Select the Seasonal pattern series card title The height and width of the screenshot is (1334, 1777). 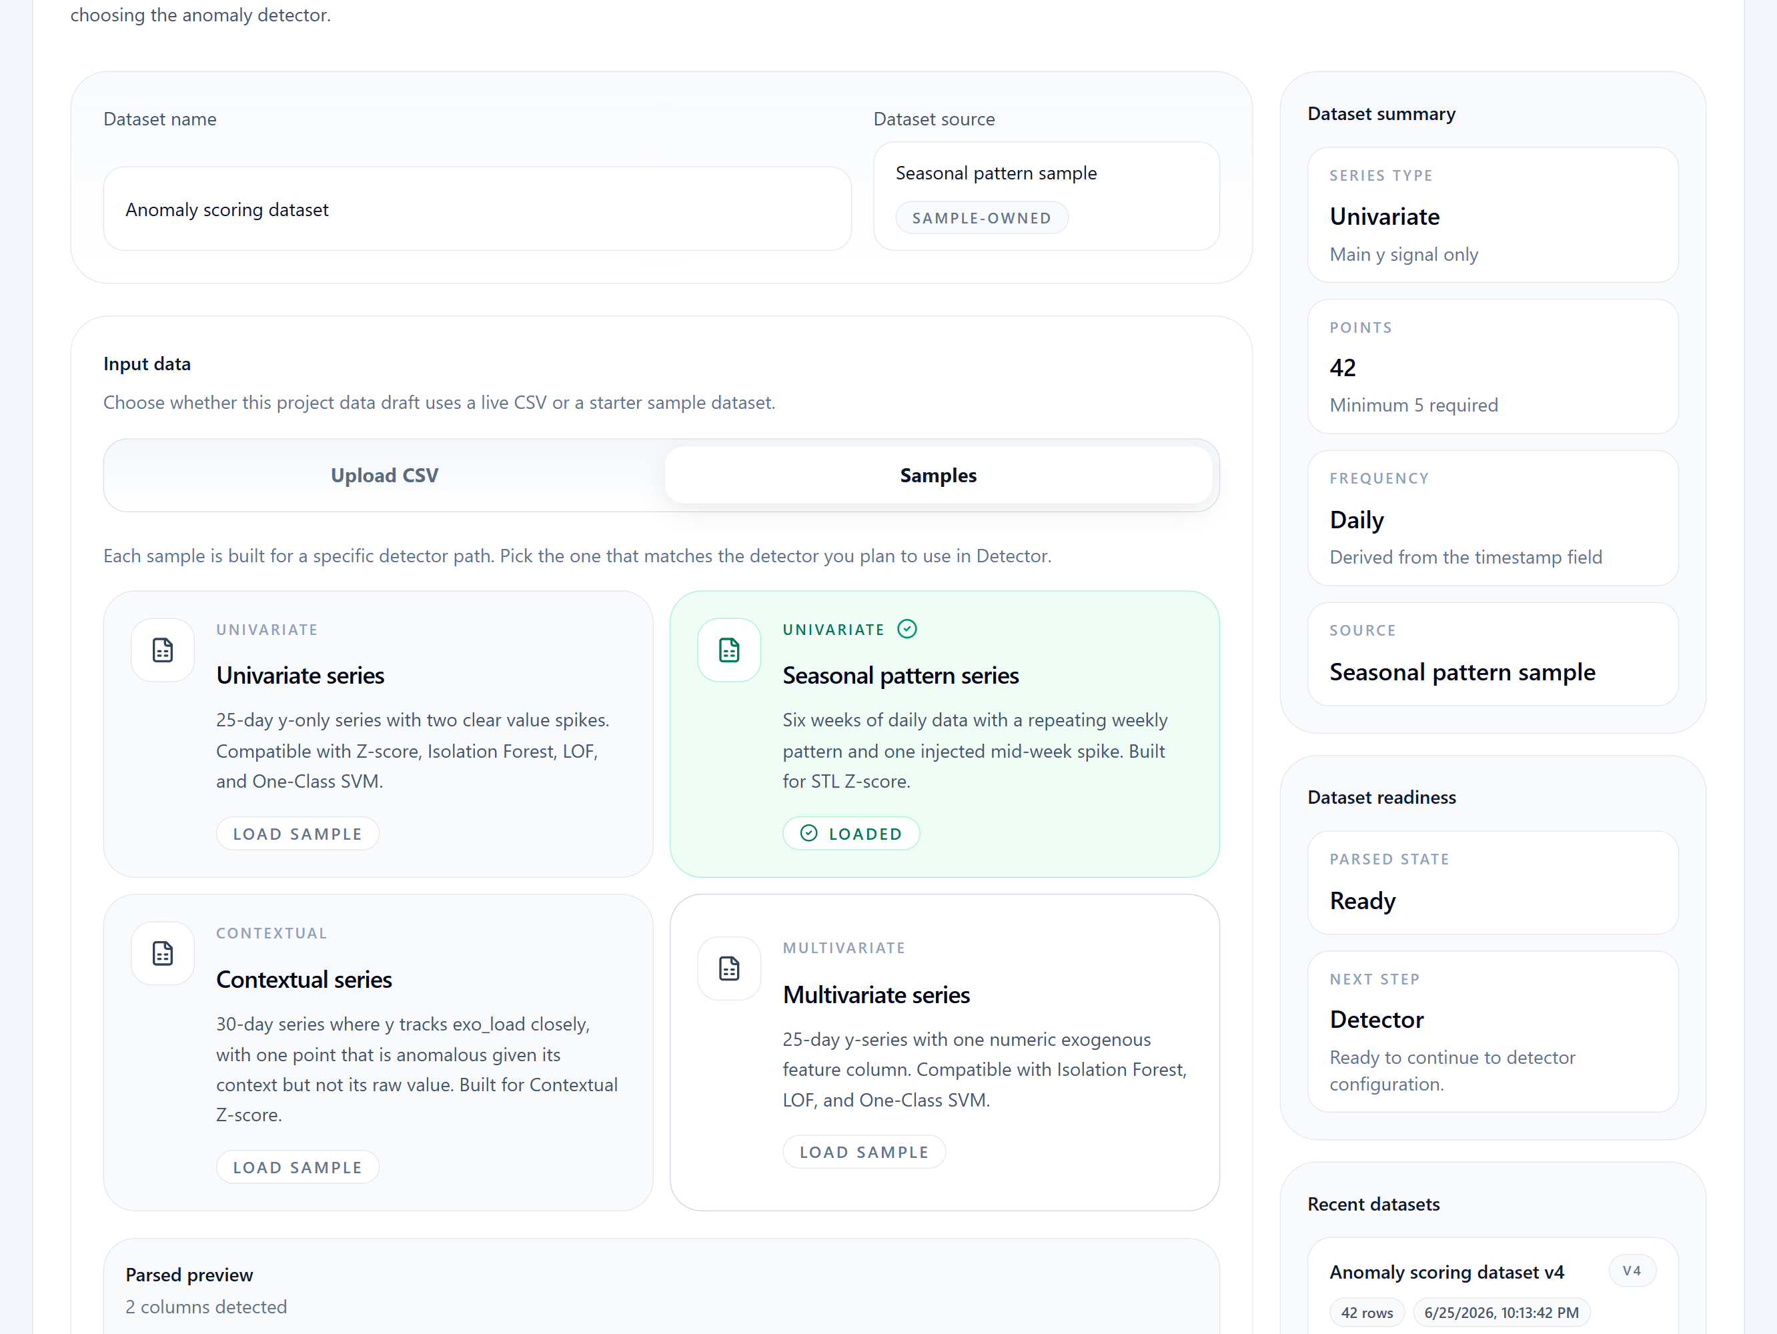901,676
